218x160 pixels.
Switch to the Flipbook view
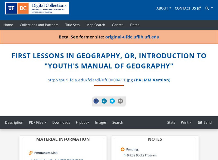(83, 122)
